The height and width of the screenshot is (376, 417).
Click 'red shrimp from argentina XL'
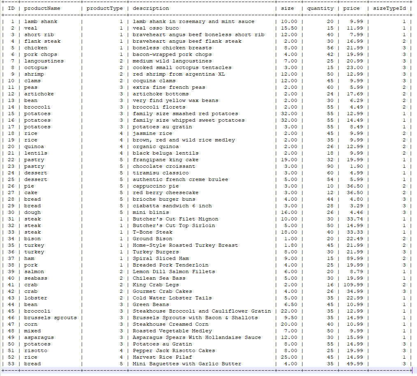click(179, 74)
